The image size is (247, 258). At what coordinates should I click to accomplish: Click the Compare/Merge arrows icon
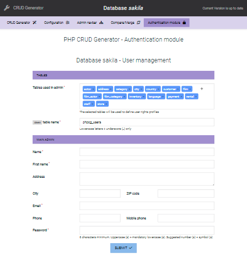(139, 22)
